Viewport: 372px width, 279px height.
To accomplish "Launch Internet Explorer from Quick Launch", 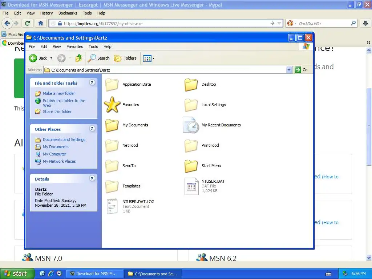I will point(50,274).
